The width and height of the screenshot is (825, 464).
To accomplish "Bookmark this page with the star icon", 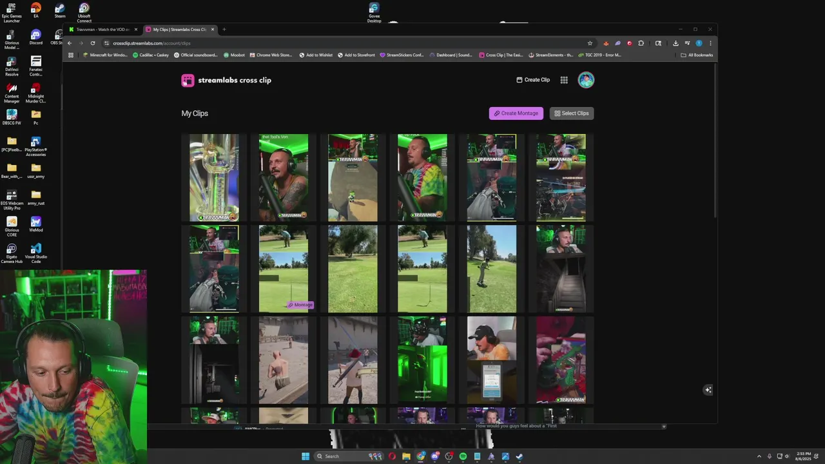I will point(590,43).
